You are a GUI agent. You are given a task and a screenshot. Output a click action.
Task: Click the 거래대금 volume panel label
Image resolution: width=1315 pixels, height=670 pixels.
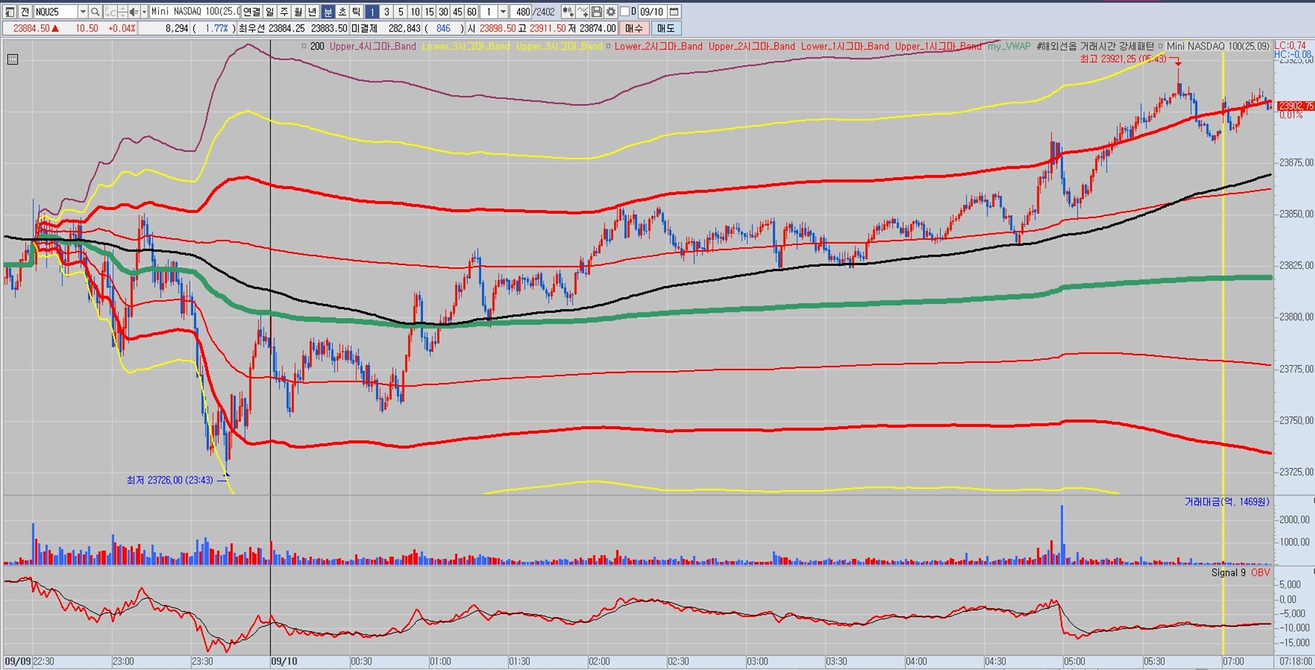pyautogui.click(x=1227, y=502)
